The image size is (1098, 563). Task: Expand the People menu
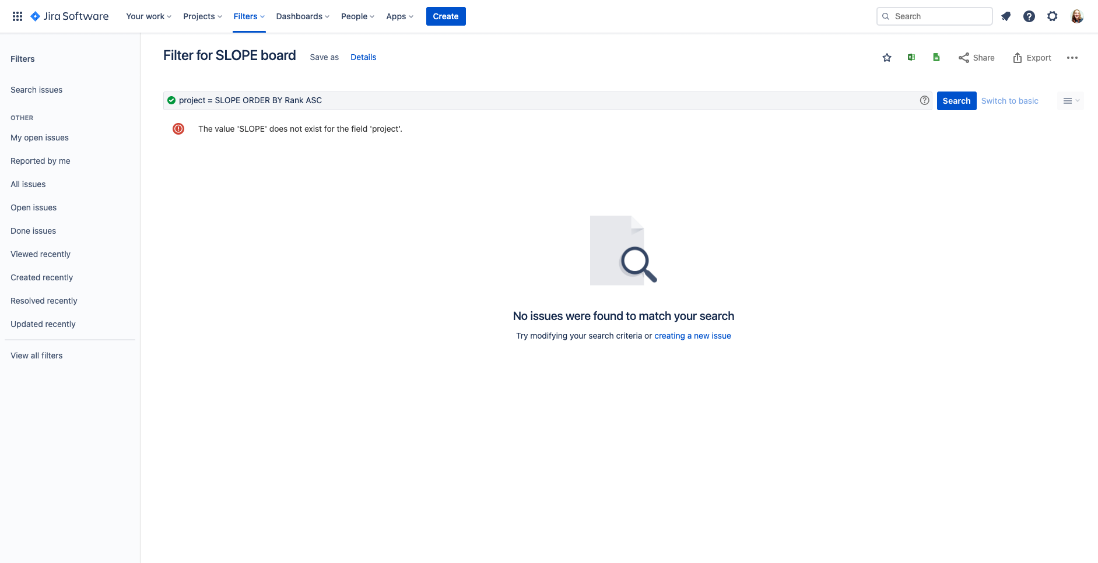point(357,16)
